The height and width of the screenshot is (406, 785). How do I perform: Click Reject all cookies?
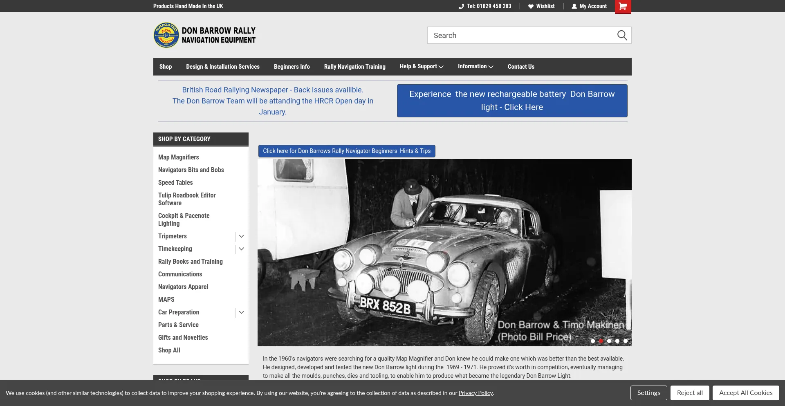click(690, 393)
